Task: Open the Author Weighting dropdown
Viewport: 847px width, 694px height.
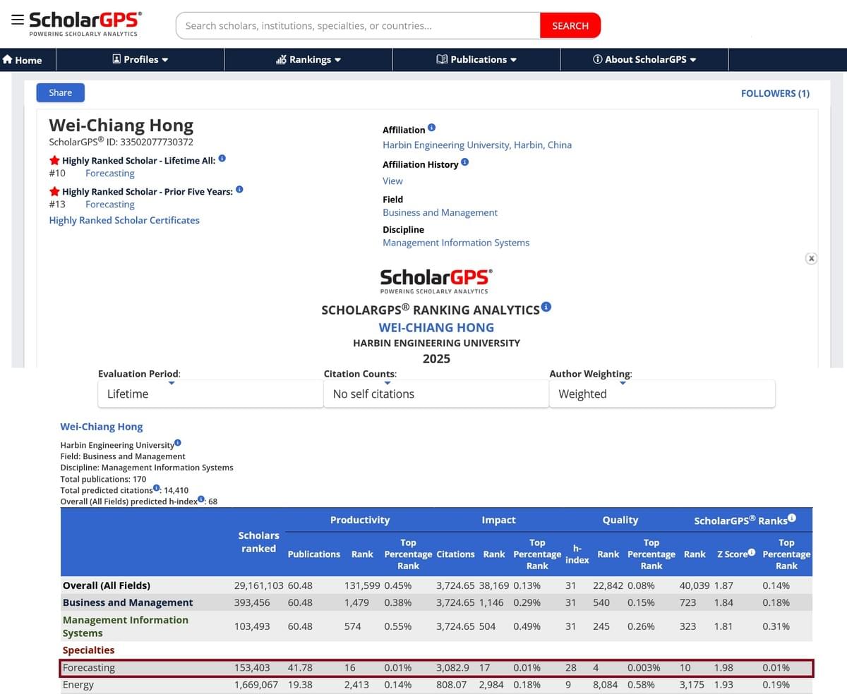Action: [x=662, y=394]
